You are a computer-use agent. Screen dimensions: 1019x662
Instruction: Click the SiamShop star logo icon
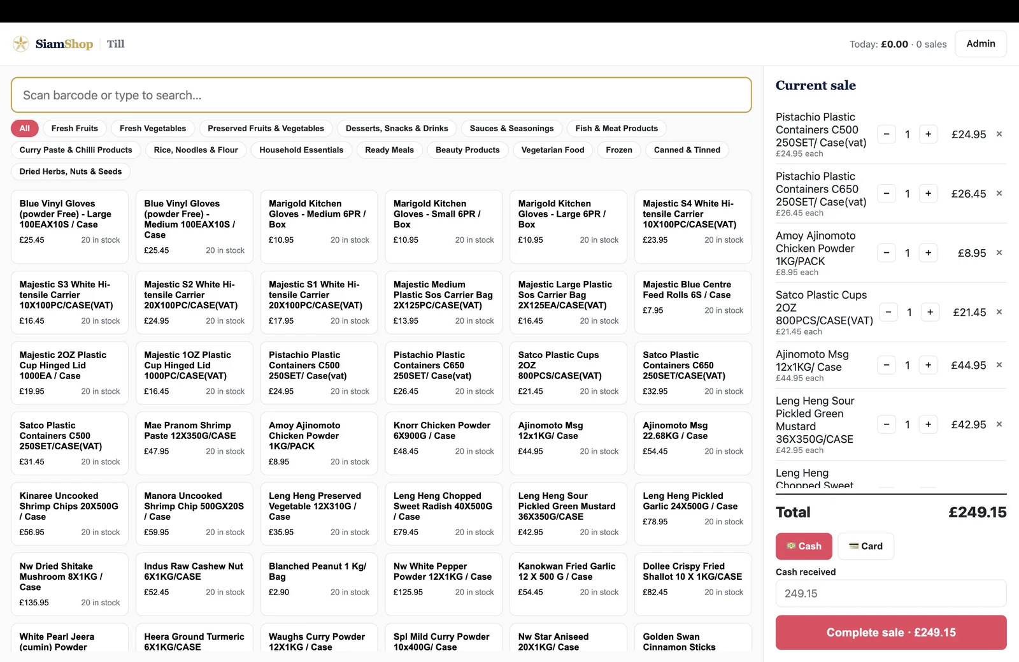[21, 44]
